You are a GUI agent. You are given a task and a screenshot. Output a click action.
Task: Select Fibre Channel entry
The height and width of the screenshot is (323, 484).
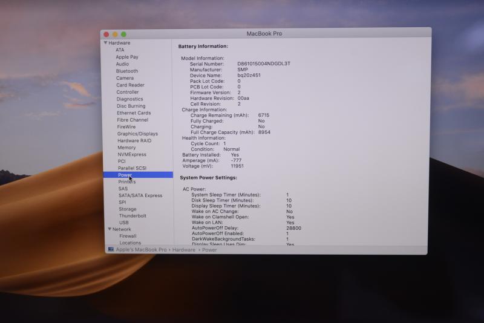pyautogui.click(x=132, y=120)
